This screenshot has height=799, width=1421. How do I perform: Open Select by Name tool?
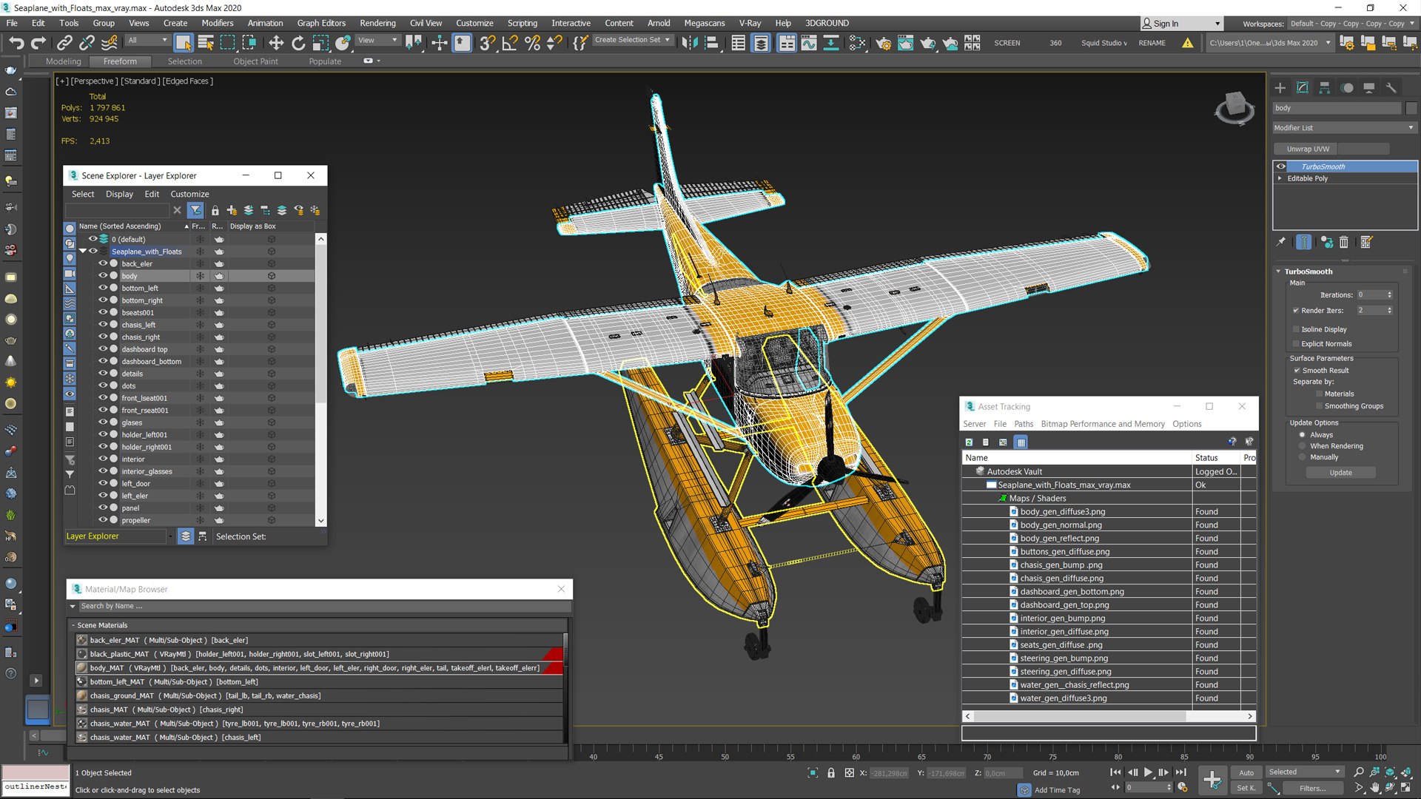[x=206, y=43]
